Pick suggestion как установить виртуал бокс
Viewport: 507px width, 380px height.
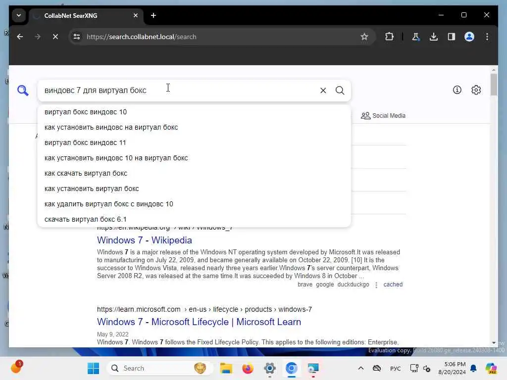(x=194, y=189)
